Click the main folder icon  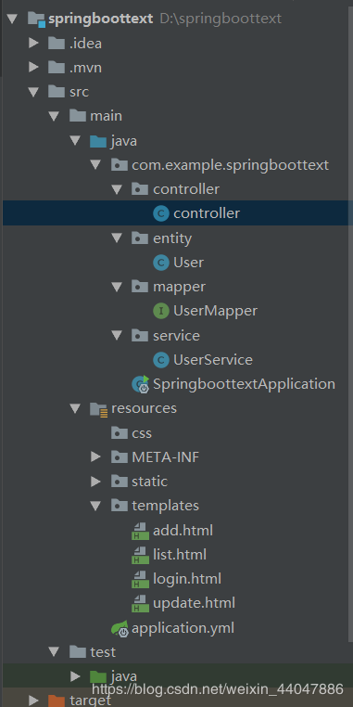click(x=78, y=116)
